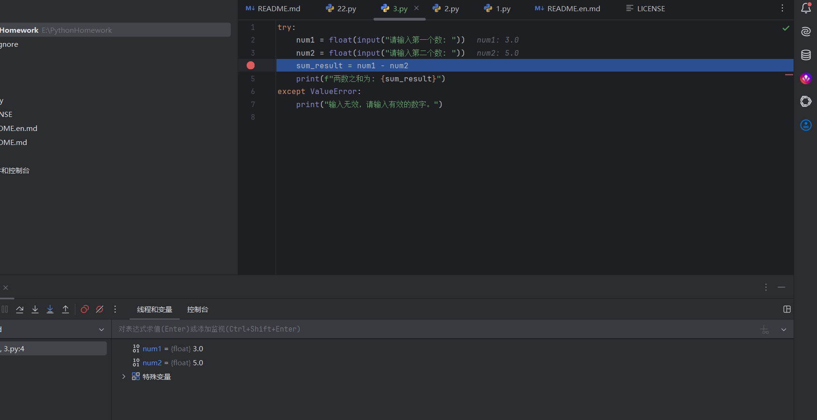The height and width of the screenshot is (420, 817).
Task: Expand the 特殊变量 node
Action: click(x=124, y=377)
